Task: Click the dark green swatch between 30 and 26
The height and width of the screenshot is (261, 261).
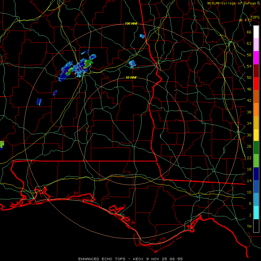Action: coord(256,148)
